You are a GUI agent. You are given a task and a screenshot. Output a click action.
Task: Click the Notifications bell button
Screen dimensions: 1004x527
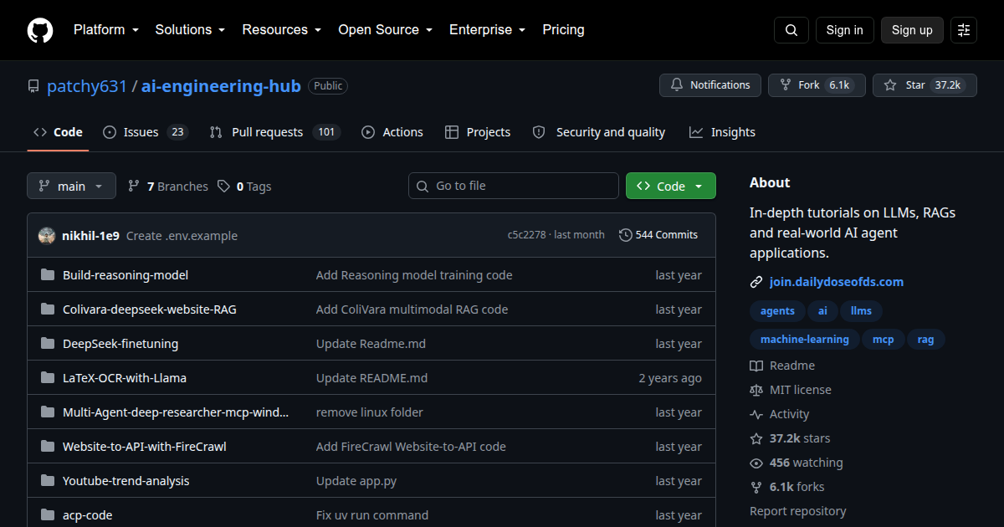click(x=710, y=85)
